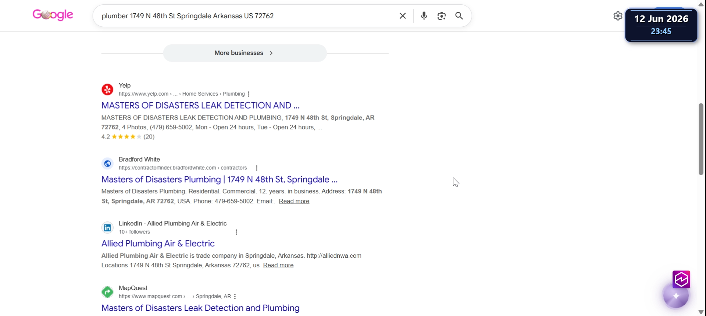Screen dimensions: 706x316
Task: Click Read more in Bradford White snippet
Action: click(294, 201)
